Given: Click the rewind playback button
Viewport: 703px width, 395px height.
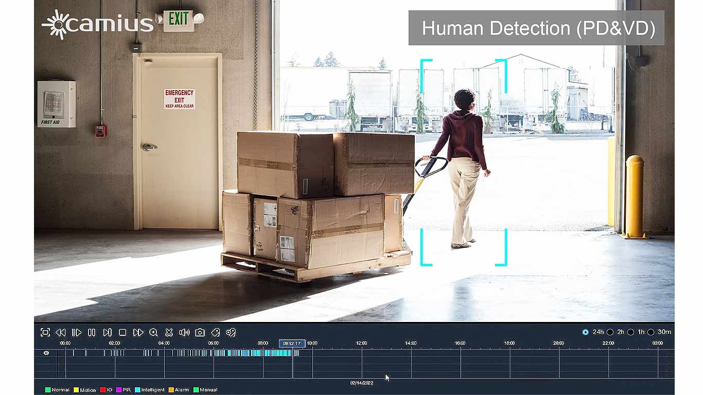Looking at the screenshot, I should tap(61, 333).
